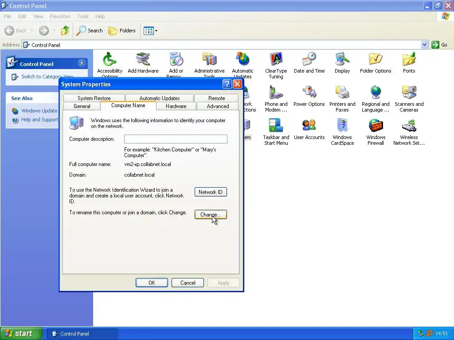The height and width of the screenshot is (340, 454).
Task: Switch to the Advanced tab
Action: click(x=218, y=106)
